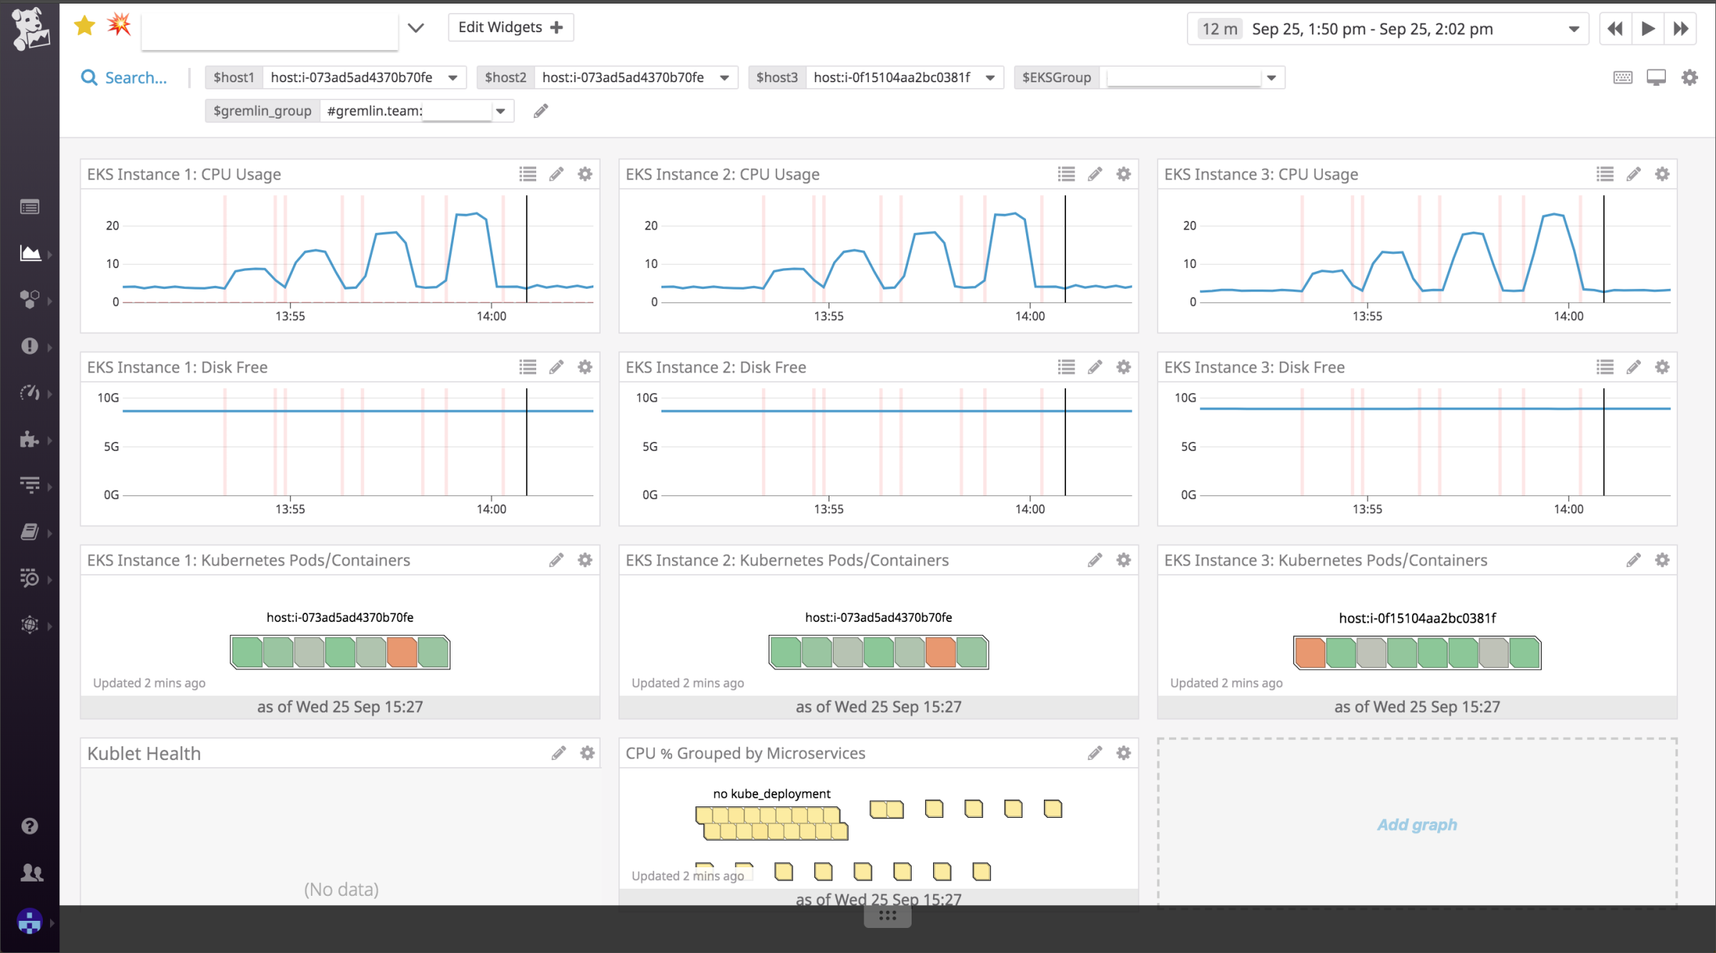Open dashboard settings gear at top right

tap(1690, 77)
